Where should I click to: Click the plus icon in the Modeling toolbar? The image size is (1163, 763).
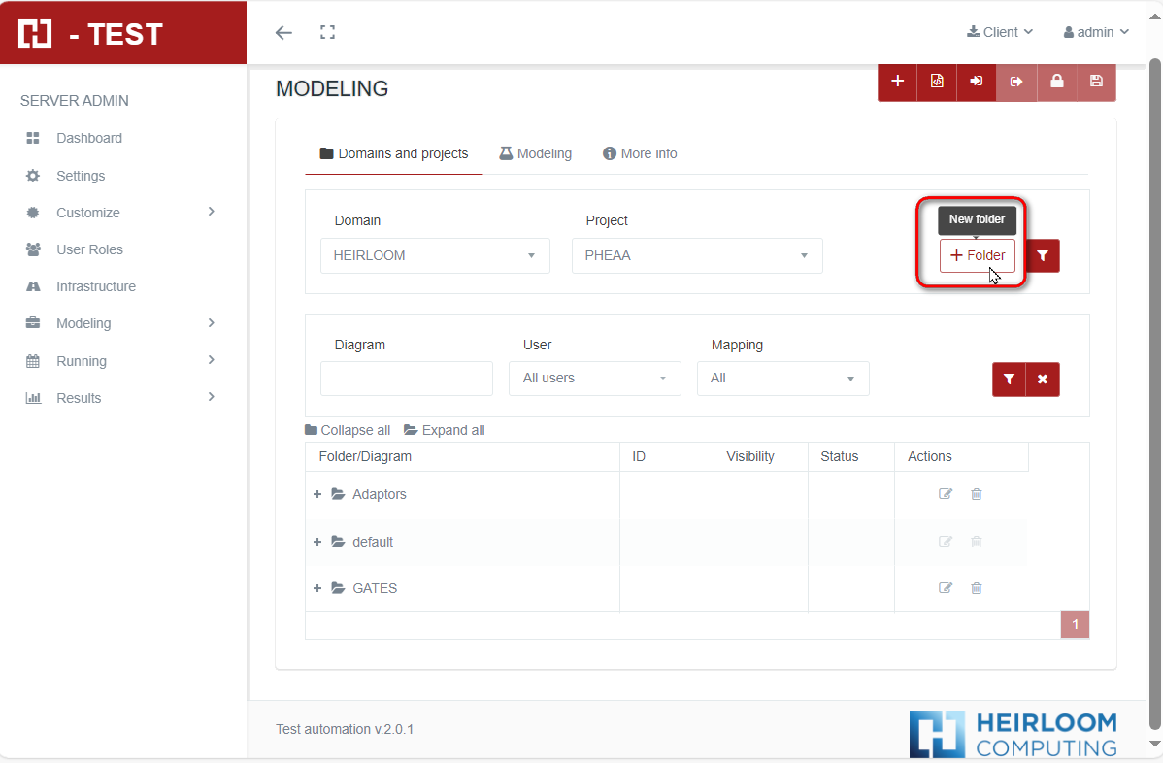tap(898, 82)
